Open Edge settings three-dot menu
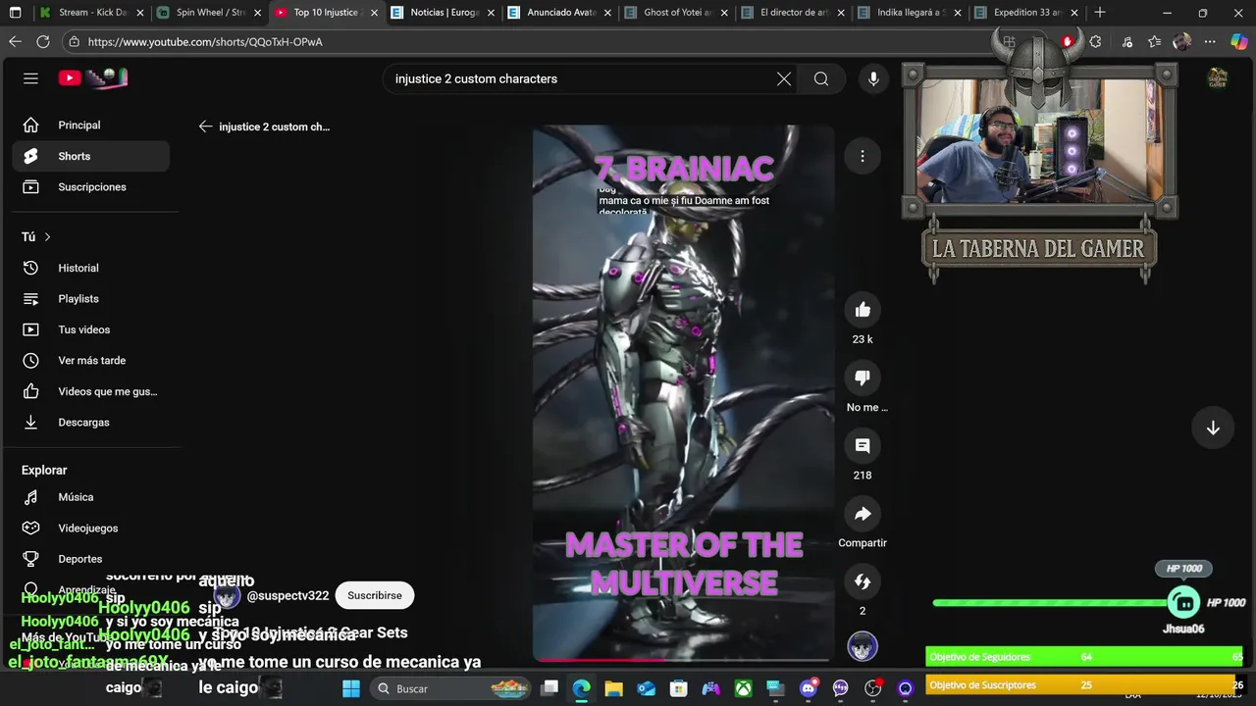The image size is (1256, 706). tap(1210, 42)
